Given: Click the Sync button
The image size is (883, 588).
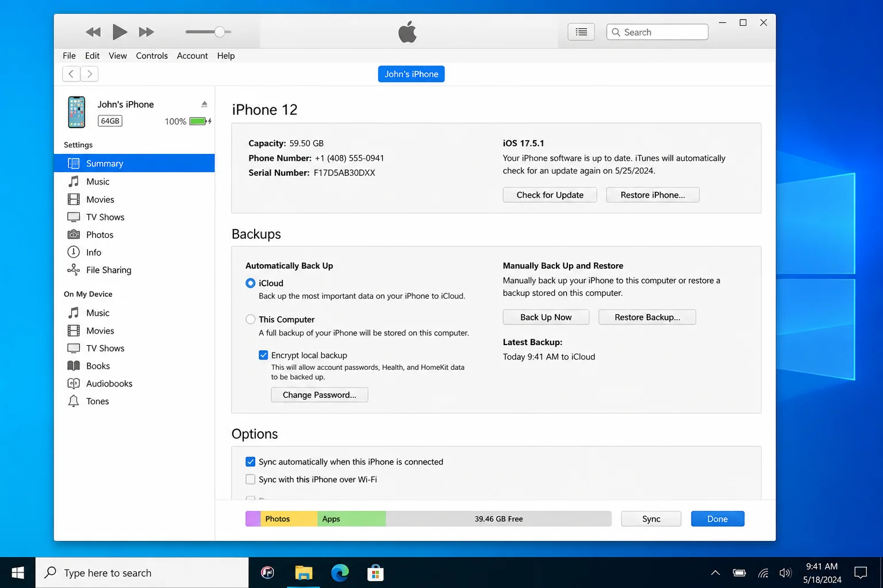Looking at the screenshot, I should (x=651, y=519).
